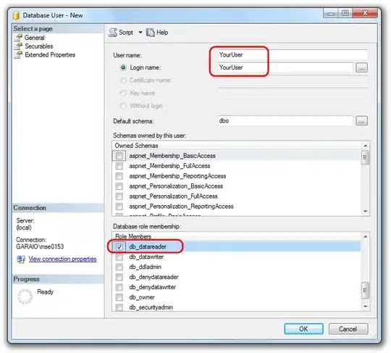The width and height of the screenshot is (391, 353).
Task: Check aspnet_Personalization_ReportingAccess schema
Action: point(119,207)
